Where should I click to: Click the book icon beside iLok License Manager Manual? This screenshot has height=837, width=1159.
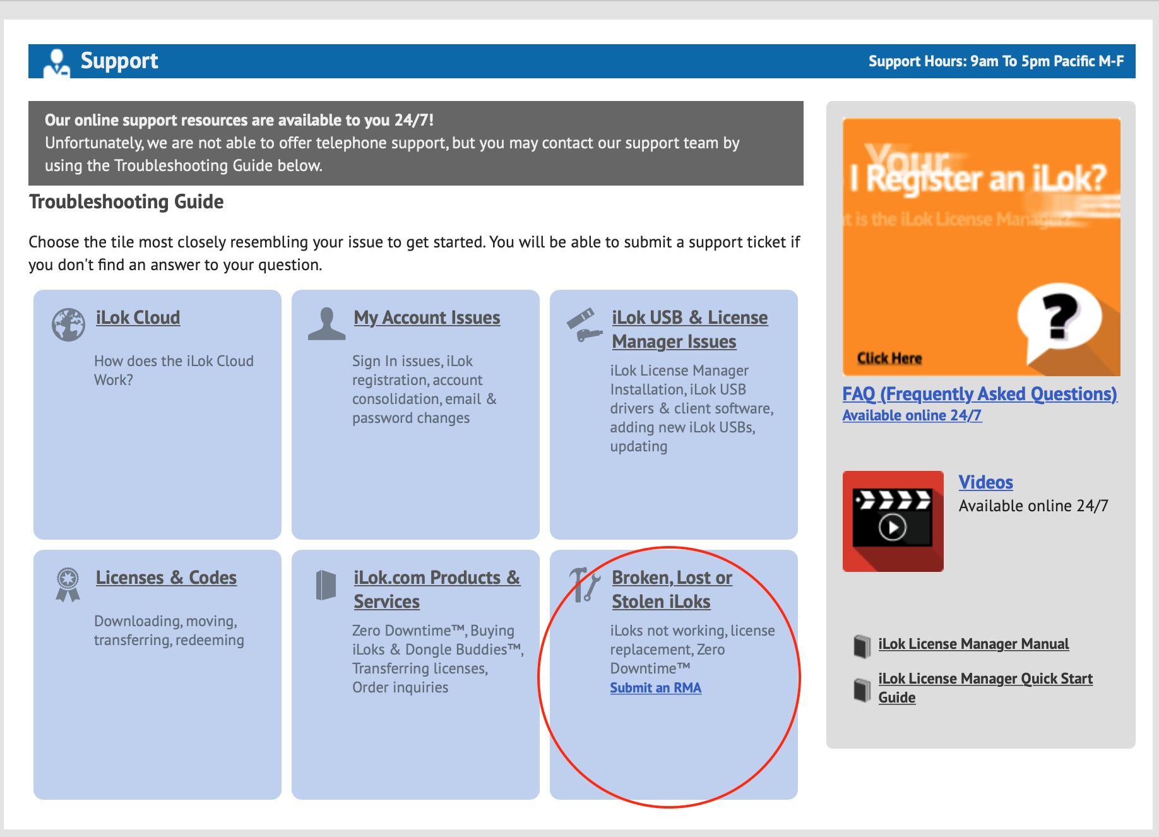click(862, 646)
